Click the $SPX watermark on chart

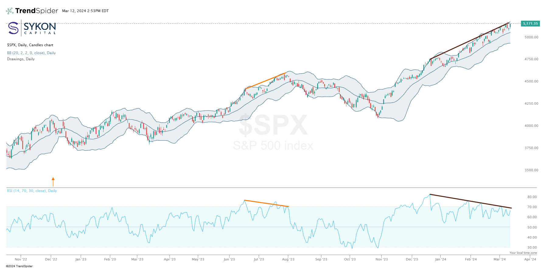[273, 125]
